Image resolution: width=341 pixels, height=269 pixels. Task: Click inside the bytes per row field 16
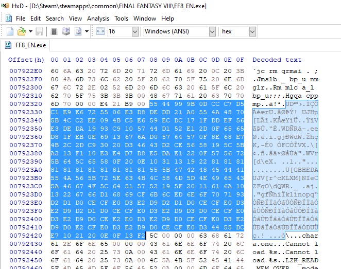point(120,32)
